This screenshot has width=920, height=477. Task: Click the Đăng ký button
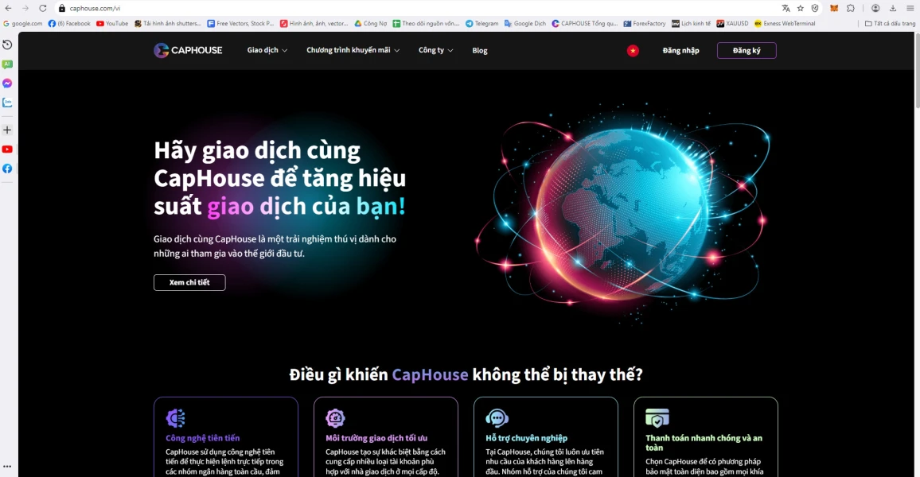pos(746,50)
